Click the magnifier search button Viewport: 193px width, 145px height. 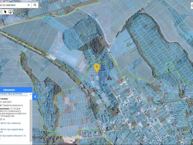pyautogui.click(x=35, y=5)
